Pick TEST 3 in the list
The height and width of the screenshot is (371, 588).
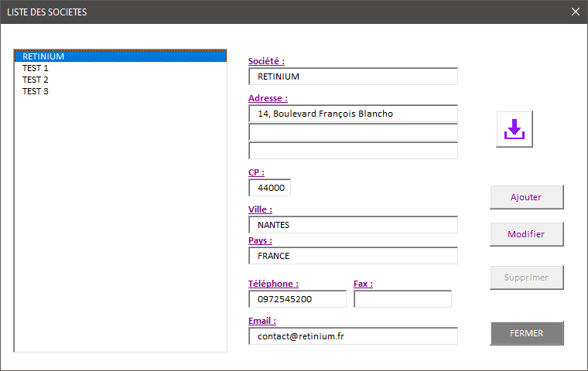click(36, 91)
